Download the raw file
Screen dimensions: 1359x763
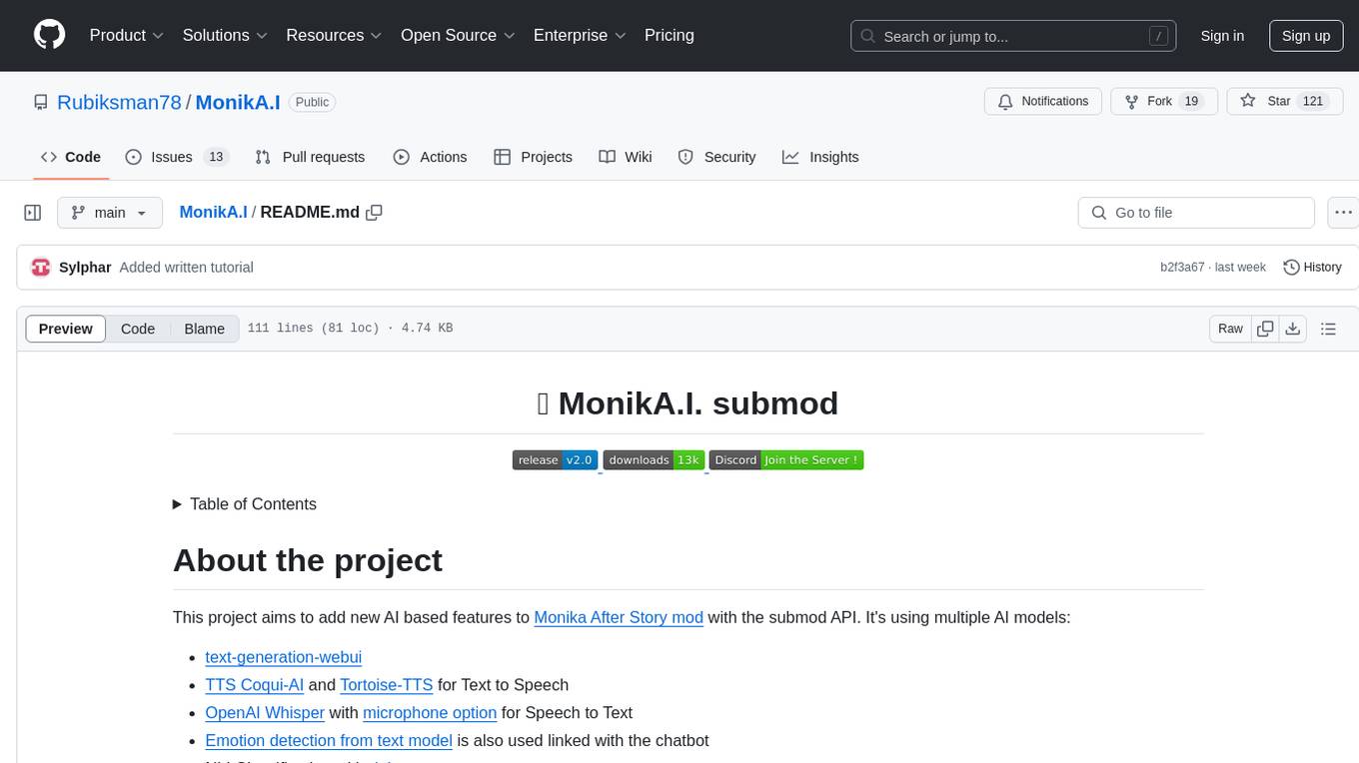[1293, 329]
